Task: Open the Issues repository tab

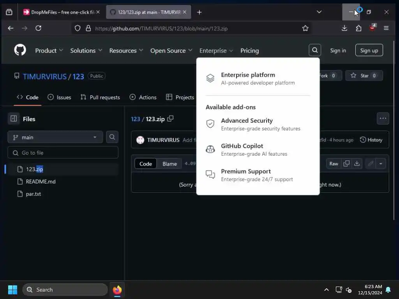Action: (59, 97)
